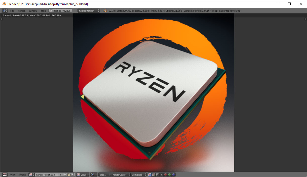Open the Image menu in the editor header

22,174
